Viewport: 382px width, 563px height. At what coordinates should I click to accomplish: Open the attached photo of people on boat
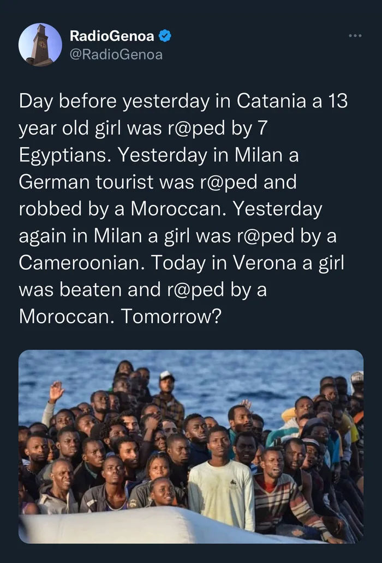coord(191,446)
